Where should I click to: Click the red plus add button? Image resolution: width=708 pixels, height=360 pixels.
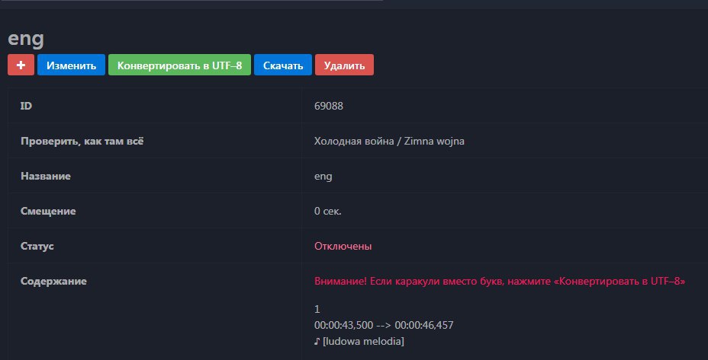point(21,65)
